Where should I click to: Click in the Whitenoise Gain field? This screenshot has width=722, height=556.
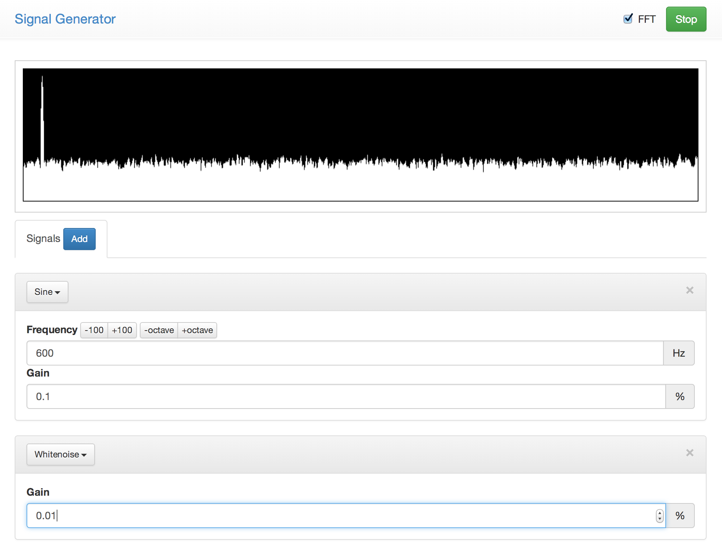tap(339, 516)
